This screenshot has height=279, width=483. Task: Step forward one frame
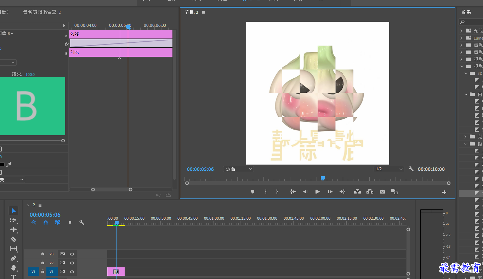pyautogui.click(x=330, y=192)
